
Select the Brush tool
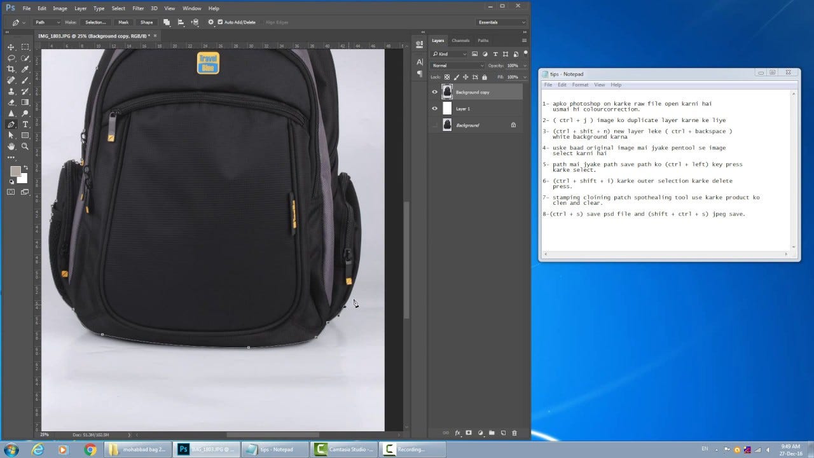(x=25, y=80)
